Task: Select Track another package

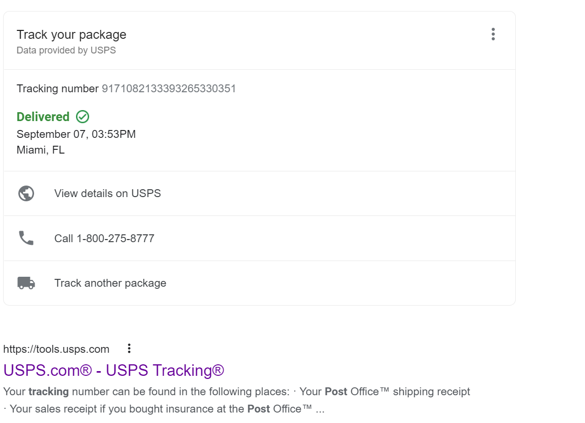Action: pos(110,283)
